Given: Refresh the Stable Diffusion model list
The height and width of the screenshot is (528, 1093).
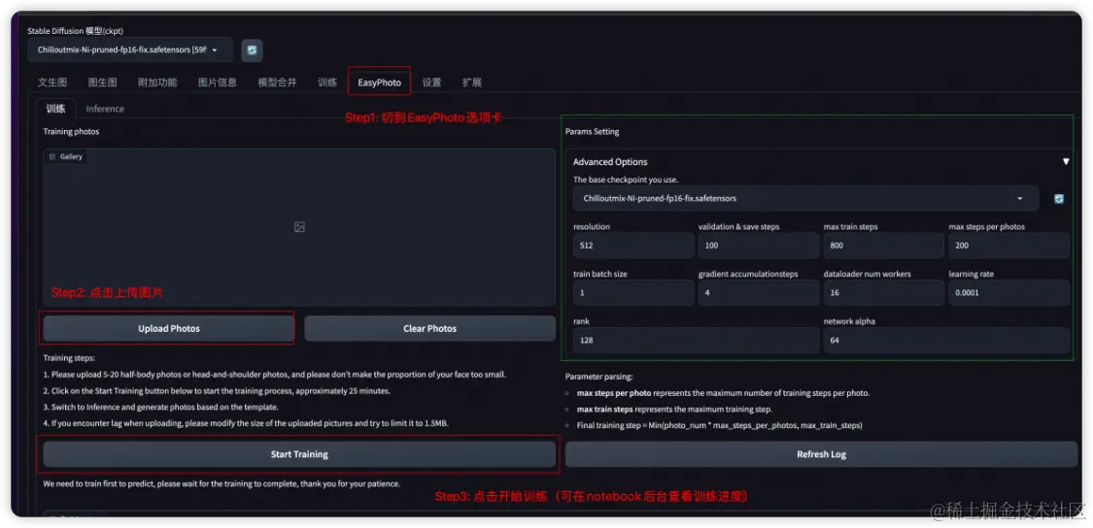Looking at the screenshot, I should 252,50.
